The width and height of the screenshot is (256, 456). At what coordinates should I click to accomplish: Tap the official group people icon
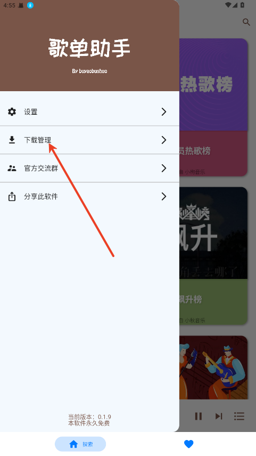[12, 168]
